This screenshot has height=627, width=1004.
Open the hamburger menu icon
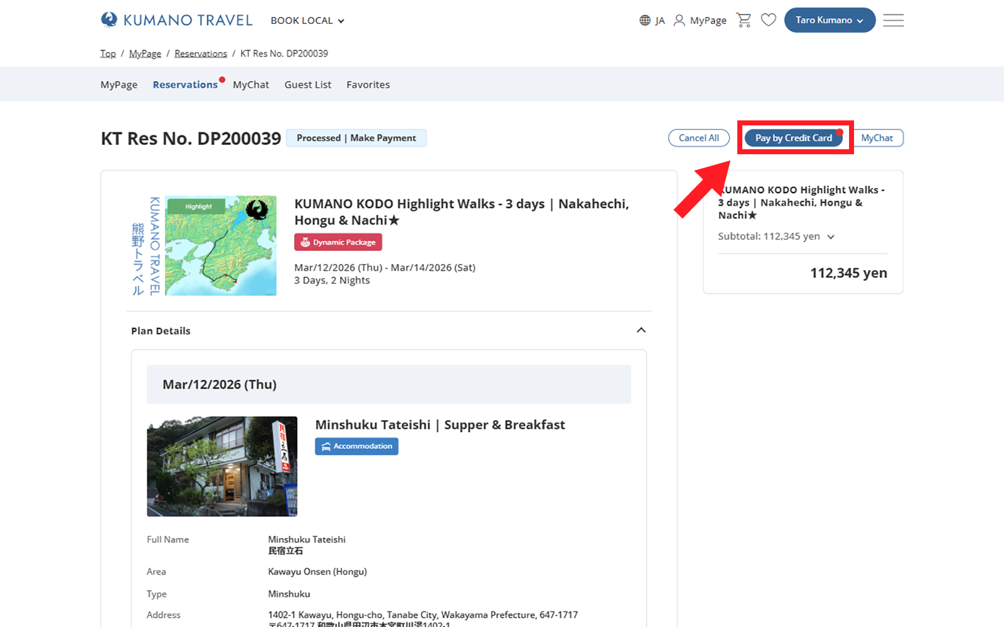[x=893, y=20]
